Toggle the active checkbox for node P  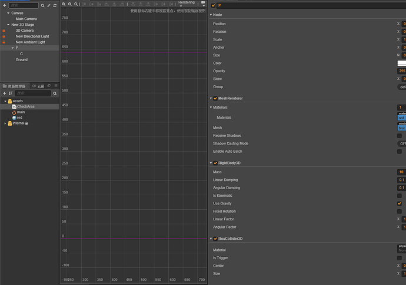tap(214, 5)
